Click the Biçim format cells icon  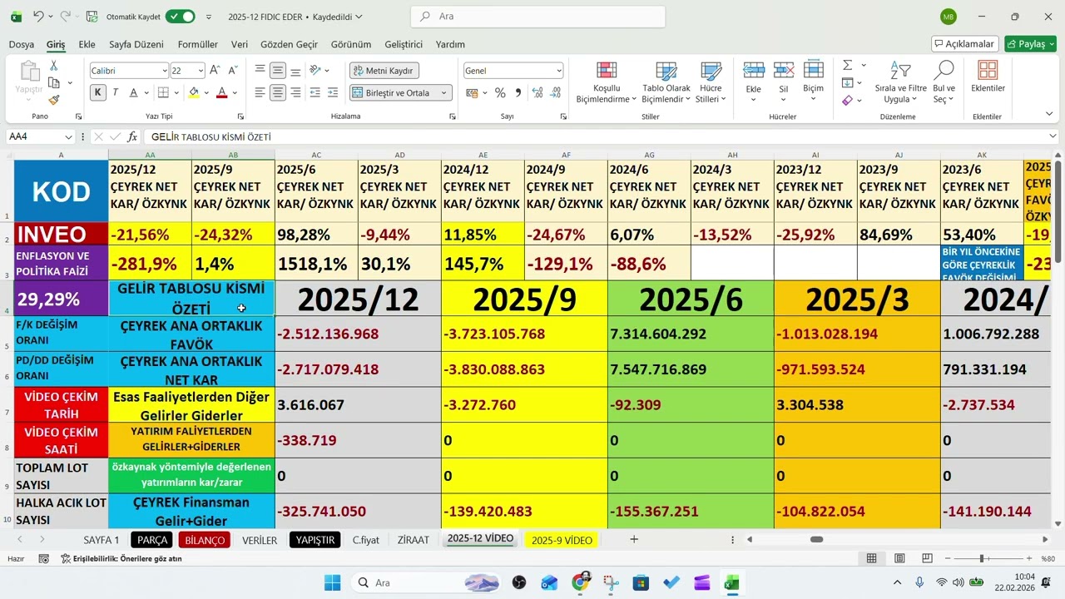pos(813,71)
